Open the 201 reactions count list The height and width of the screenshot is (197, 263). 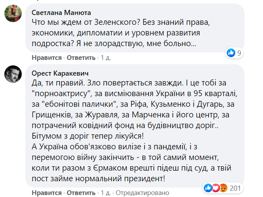tap(235, 188)
